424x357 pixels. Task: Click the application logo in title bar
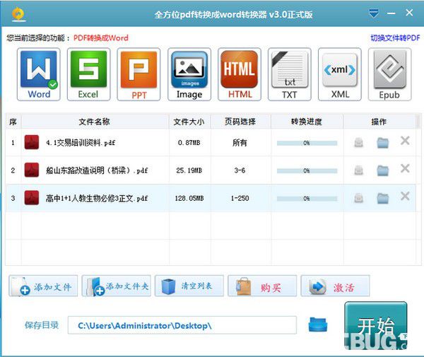[x=18, y=14]
